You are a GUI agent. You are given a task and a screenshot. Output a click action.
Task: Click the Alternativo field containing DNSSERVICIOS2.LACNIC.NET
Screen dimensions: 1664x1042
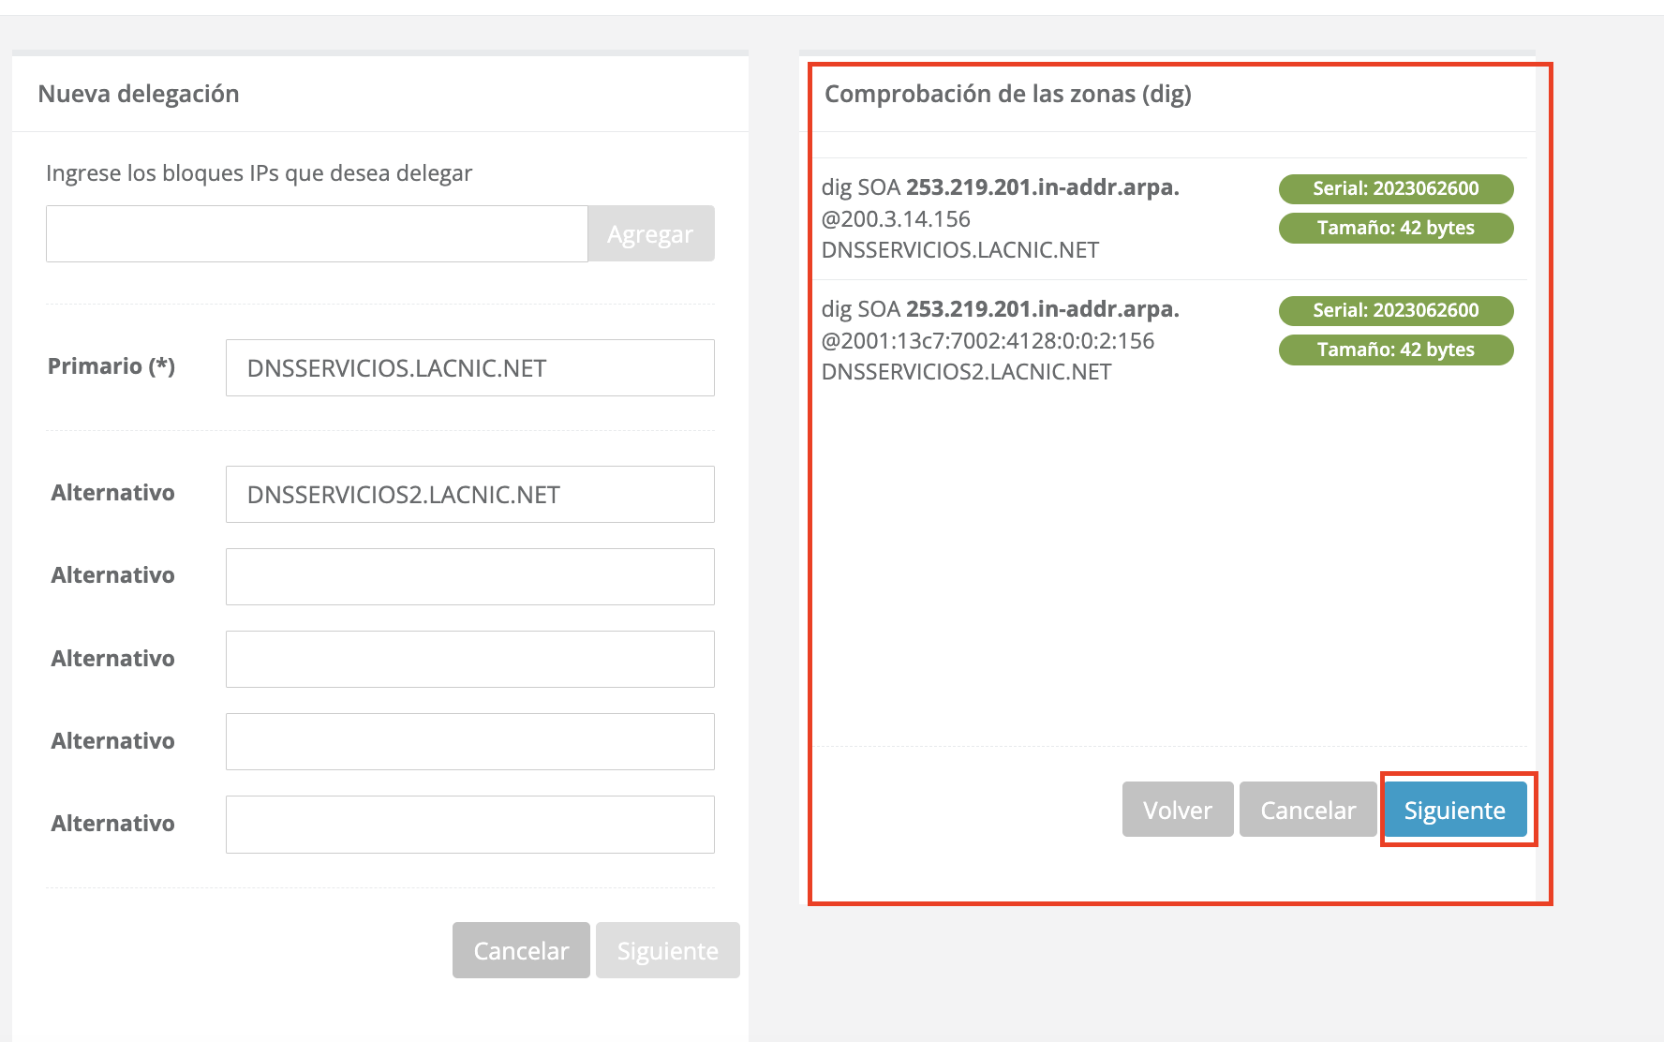point(469,495)
